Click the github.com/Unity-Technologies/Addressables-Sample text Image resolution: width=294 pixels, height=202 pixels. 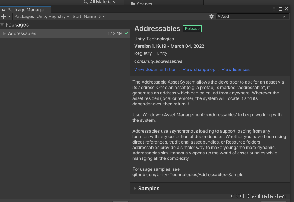pyautogui.click(x=188, y=175)
